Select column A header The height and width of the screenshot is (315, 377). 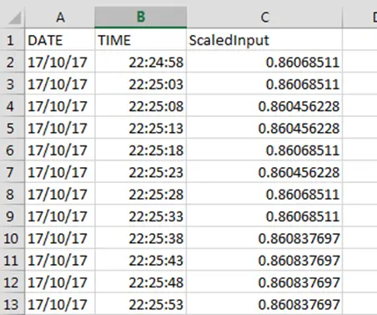tap(60, 18)
